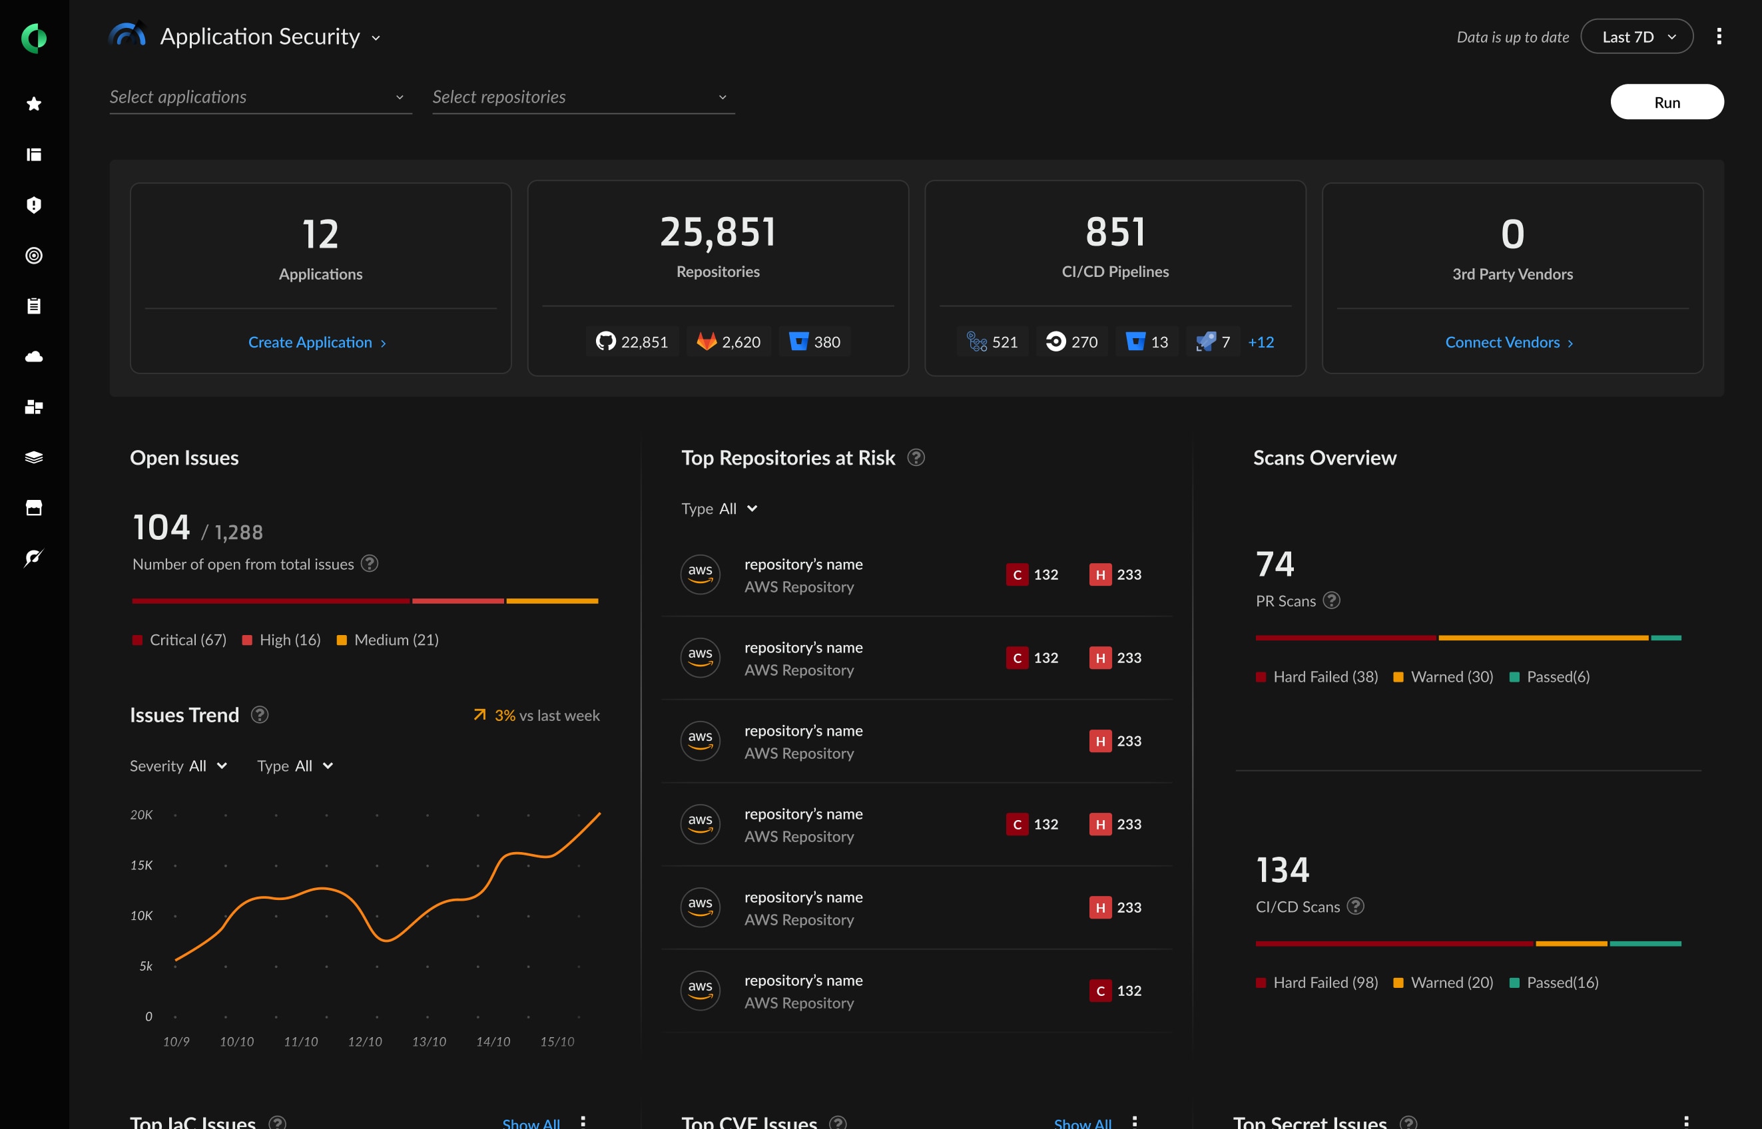1762x1129 pixels.
Task: Click the document/report icon in sidebar
Action: point(35,304)
